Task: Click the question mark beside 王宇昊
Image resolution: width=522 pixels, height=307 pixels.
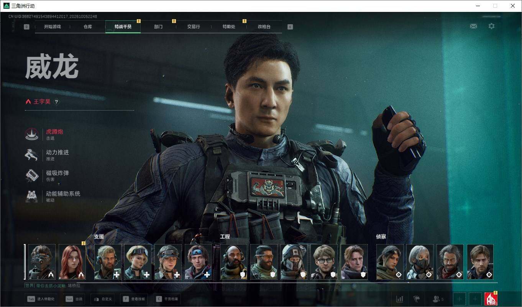Action: point(56,102)
